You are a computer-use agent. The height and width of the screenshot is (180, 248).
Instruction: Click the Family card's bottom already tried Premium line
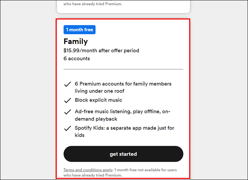click(93, 175)
